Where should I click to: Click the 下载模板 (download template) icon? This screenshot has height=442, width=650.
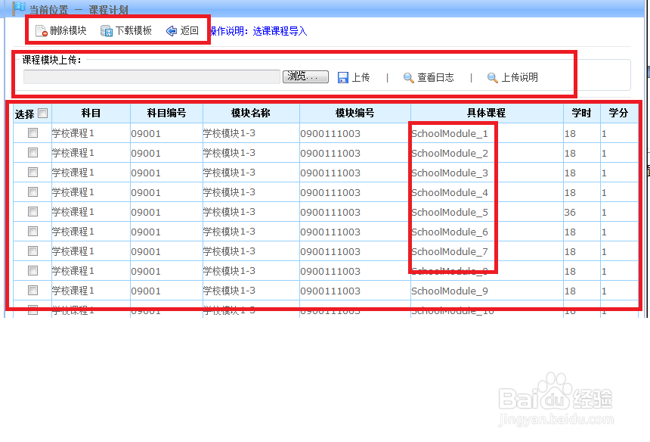[x=107, y=31]
